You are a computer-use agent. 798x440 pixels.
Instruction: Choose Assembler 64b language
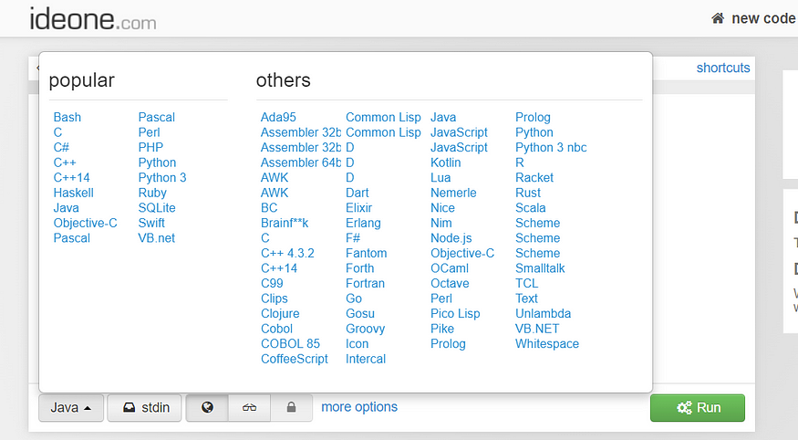click(301, 162)
